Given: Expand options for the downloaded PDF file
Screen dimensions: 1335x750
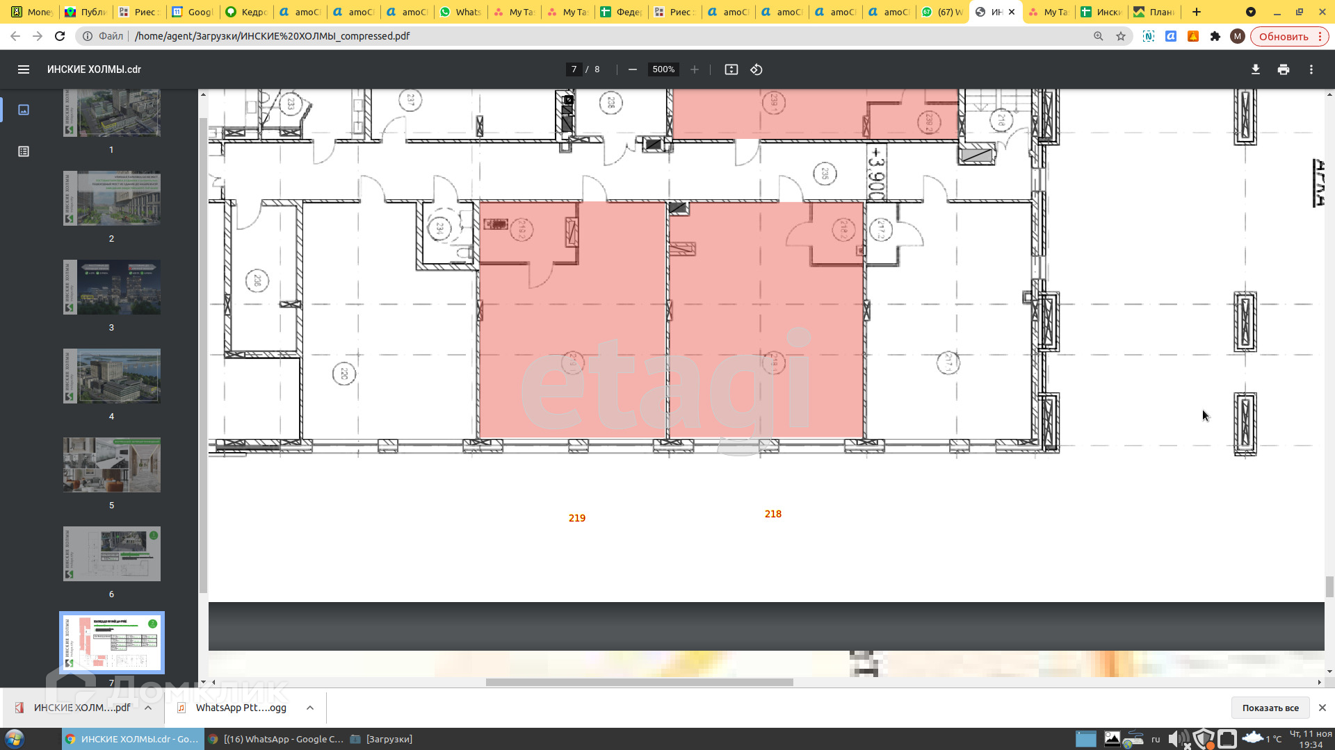Looking at the screenshot, I should [x=148, y=708].
